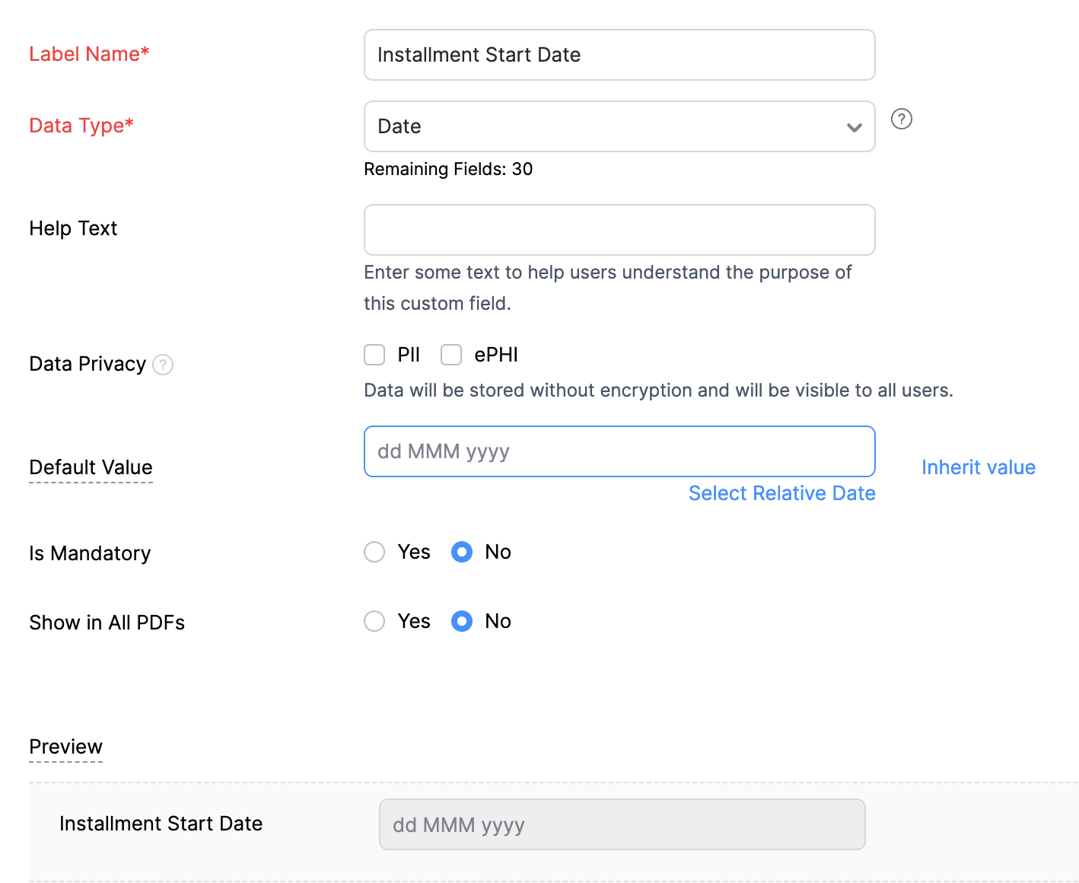The height and width of the screenshot is (883, 1079).
Task: Click the red Label Name label
Action: pyautogui.click(x=89, y=54)
